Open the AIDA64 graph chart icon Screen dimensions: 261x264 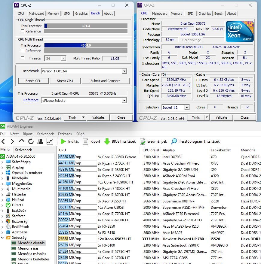click(x=50, y=141)
